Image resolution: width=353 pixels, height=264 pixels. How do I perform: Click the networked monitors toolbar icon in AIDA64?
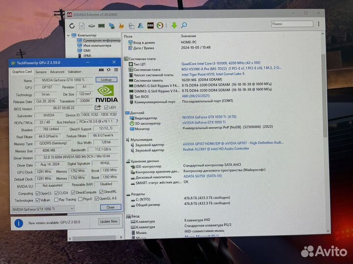112,26
